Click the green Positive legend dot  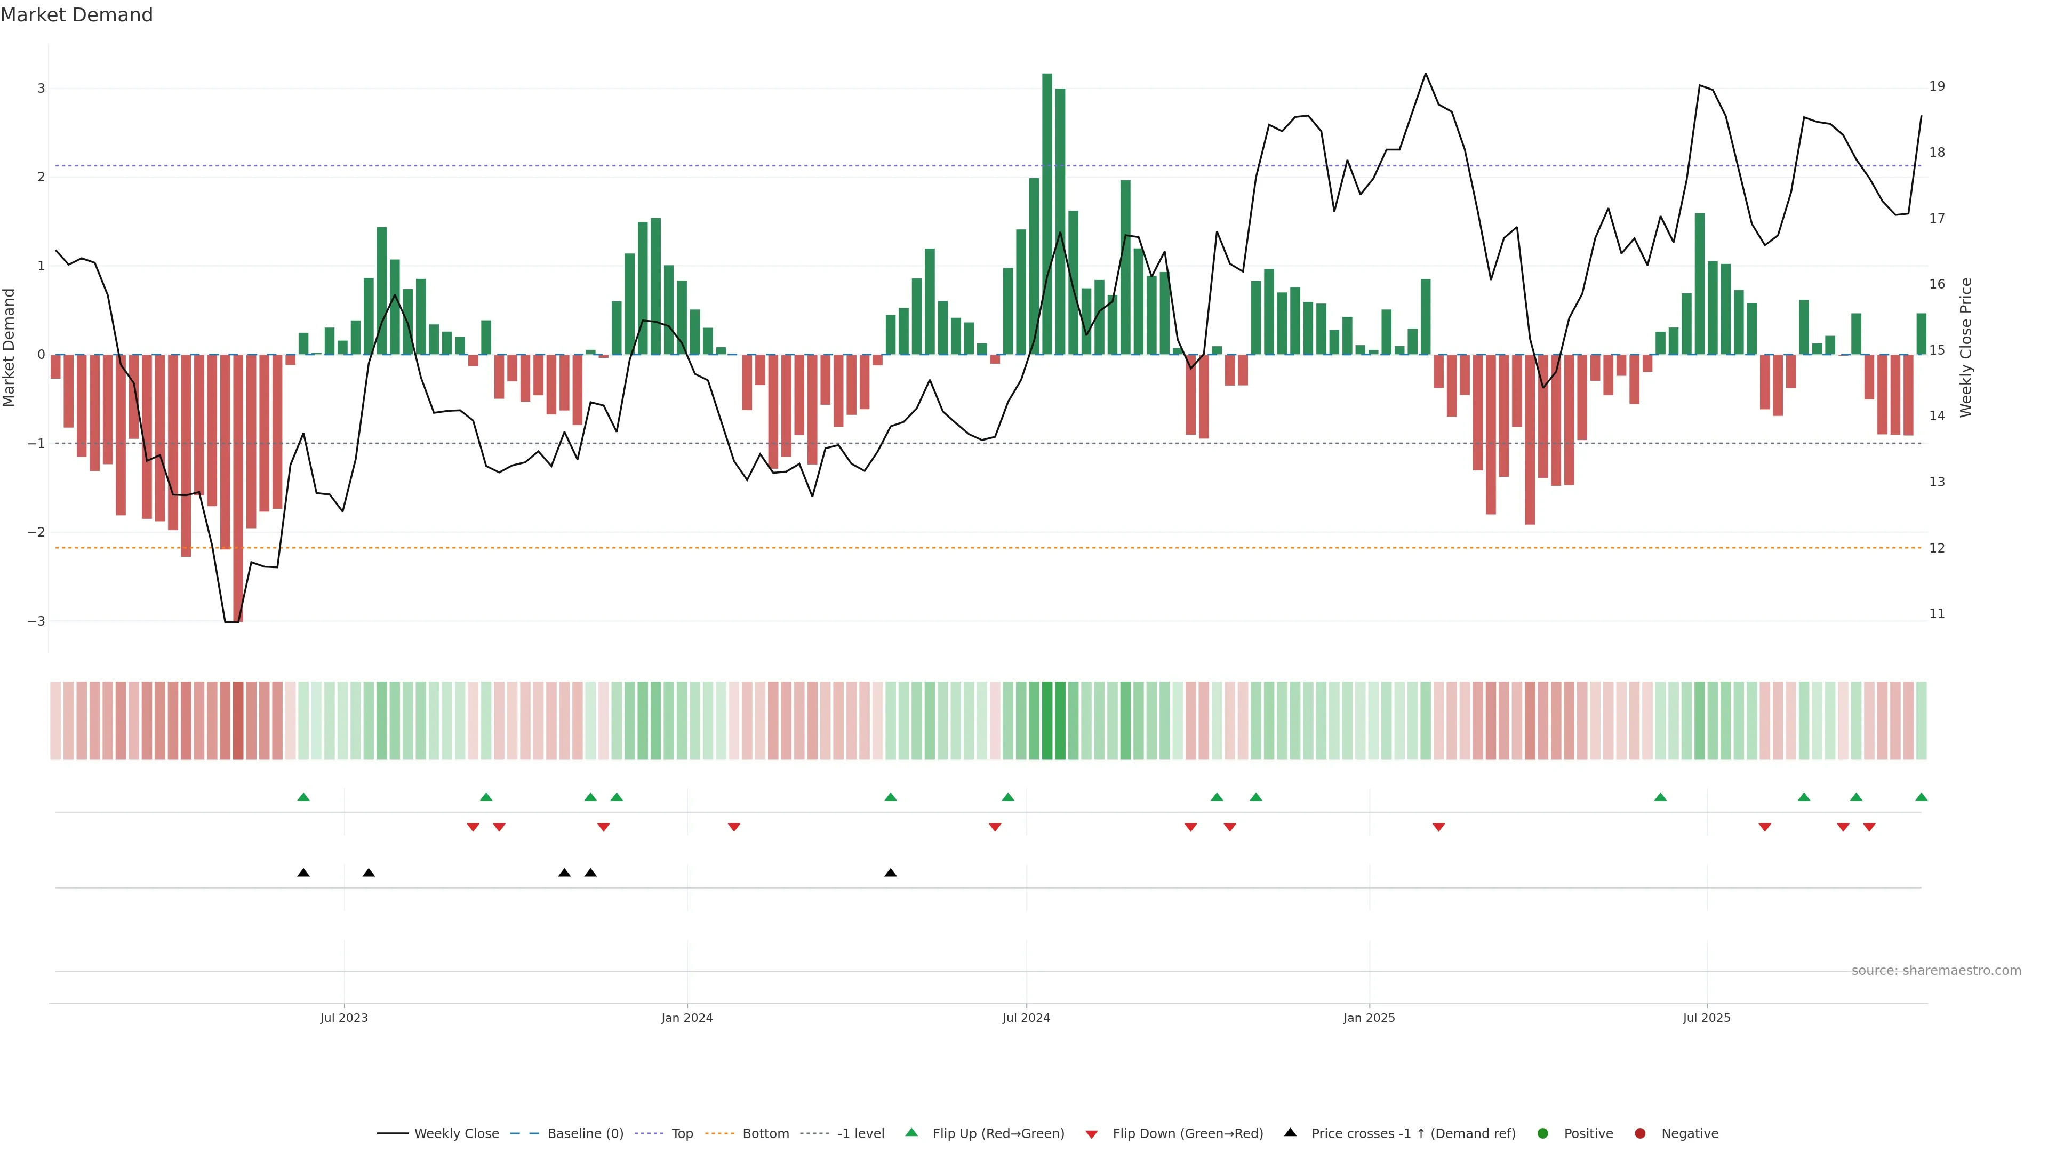pyautogui.click(x=1543, y=1133)
